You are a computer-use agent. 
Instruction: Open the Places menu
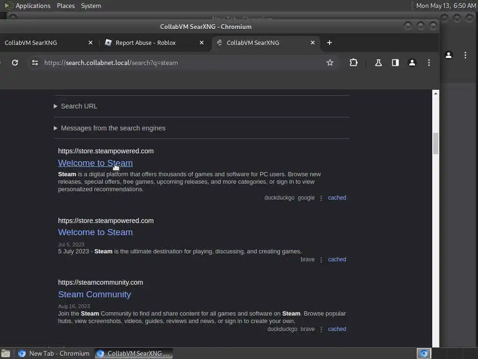66,6
